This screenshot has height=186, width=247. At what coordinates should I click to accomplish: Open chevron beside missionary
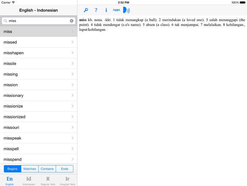click(x=72, y=95)
